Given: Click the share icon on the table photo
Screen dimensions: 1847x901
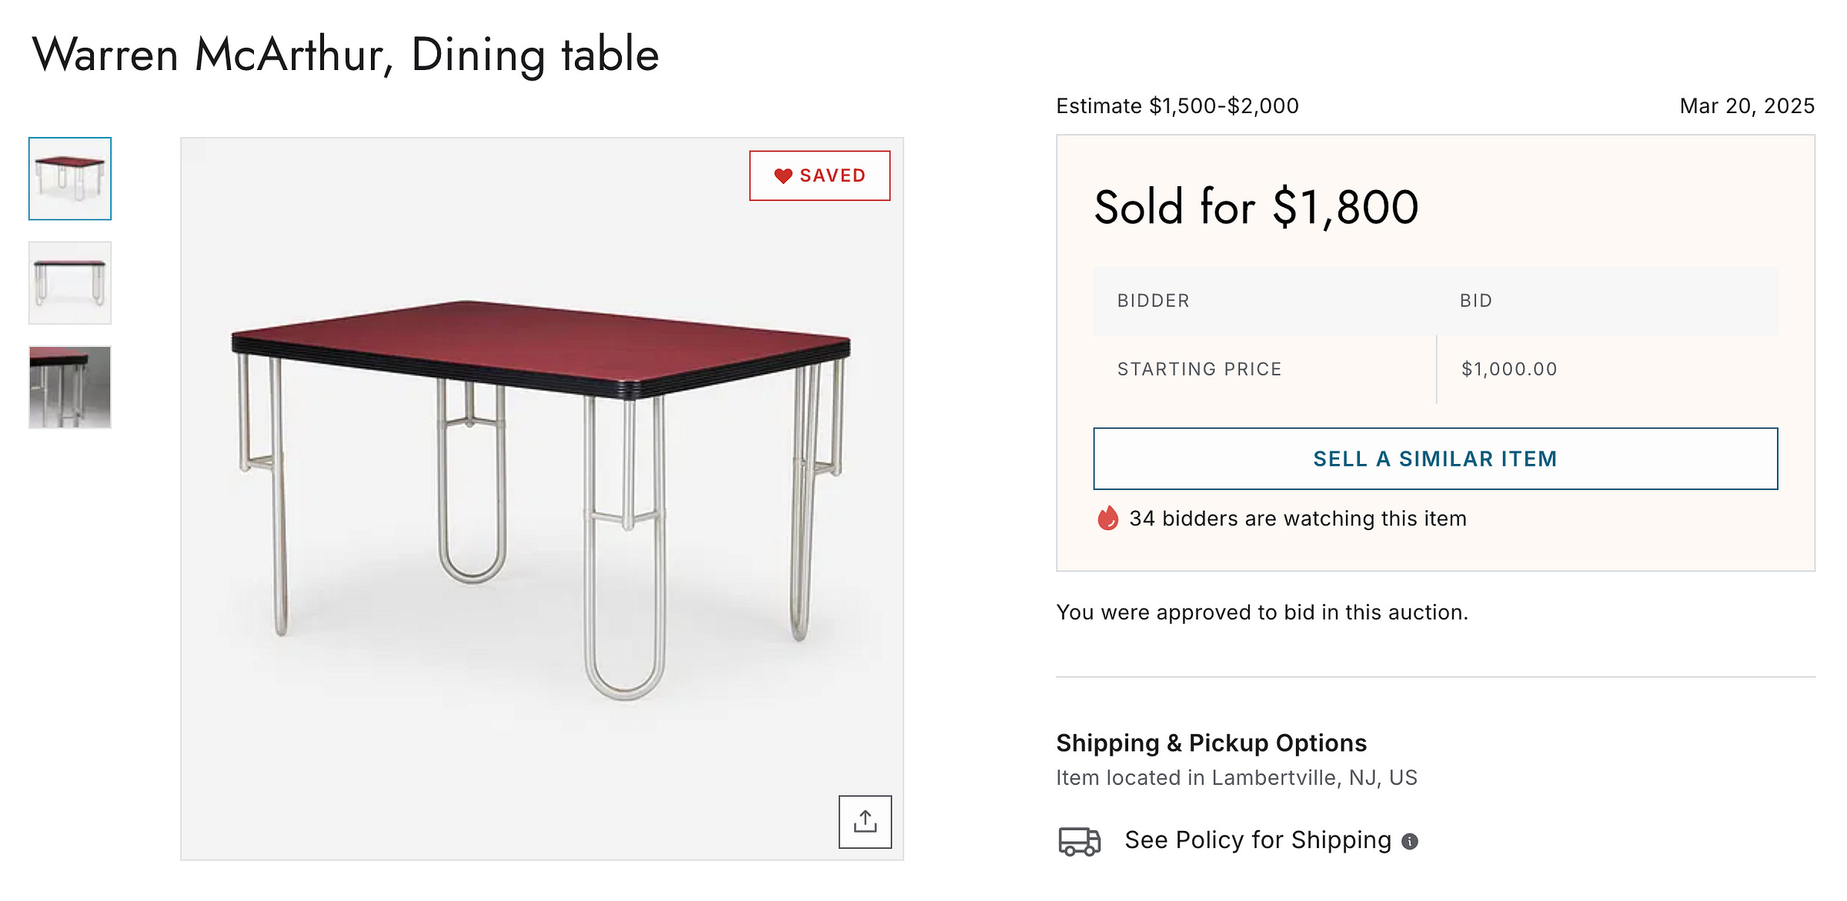Looking at the screenshot, I should point(865,822).
